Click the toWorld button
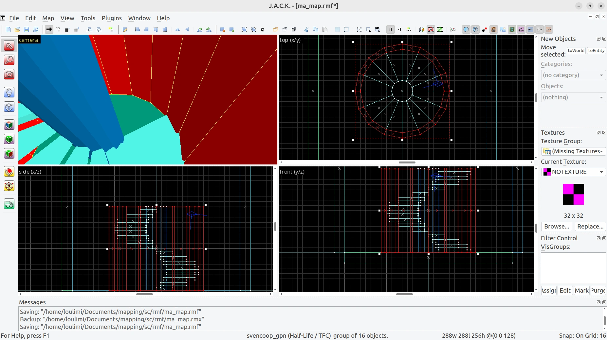Image resolution: width=607 pixels, height=340 pixels. tap(576, 51)
